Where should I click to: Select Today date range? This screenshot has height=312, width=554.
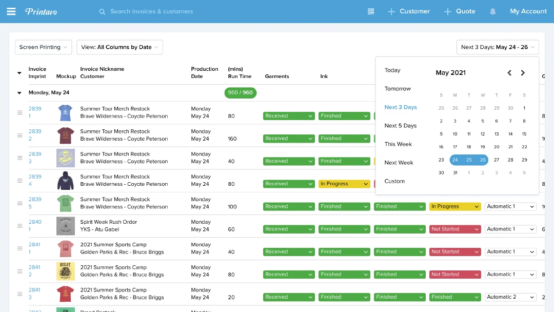(x=392, y=70)
